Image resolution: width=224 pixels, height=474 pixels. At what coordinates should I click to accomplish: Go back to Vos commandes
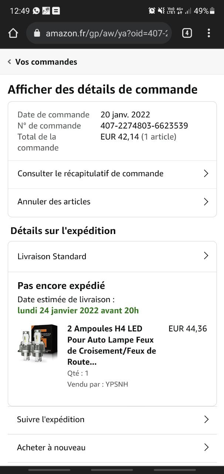[x=46, y=62]
